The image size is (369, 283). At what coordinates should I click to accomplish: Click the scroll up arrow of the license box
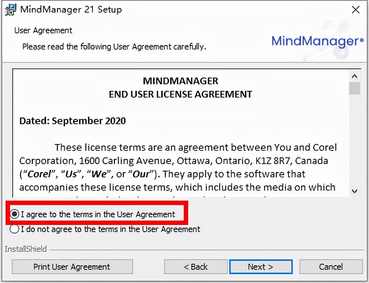(355, 76)
